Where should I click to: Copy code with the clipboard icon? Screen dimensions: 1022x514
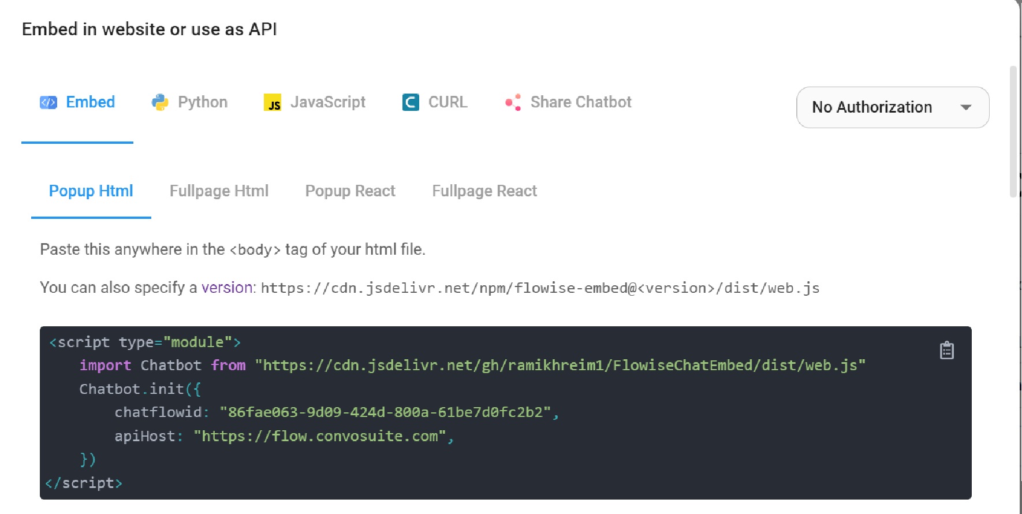click(x=946, y=350)
